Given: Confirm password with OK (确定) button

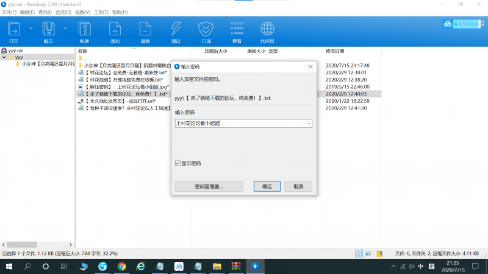Looking at the screenshot, I should (x=267, y=186).
